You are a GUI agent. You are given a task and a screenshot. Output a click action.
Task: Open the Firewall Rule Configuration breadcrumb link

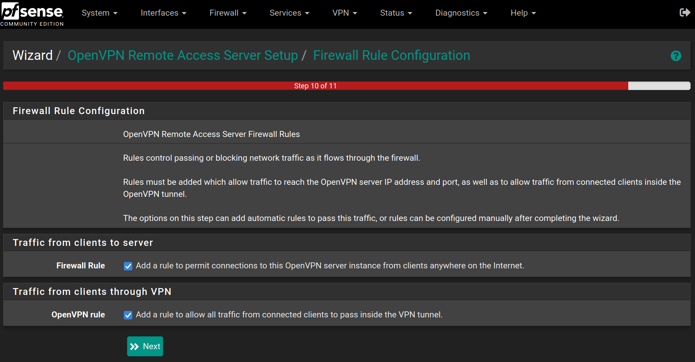[x=392, y=55]
